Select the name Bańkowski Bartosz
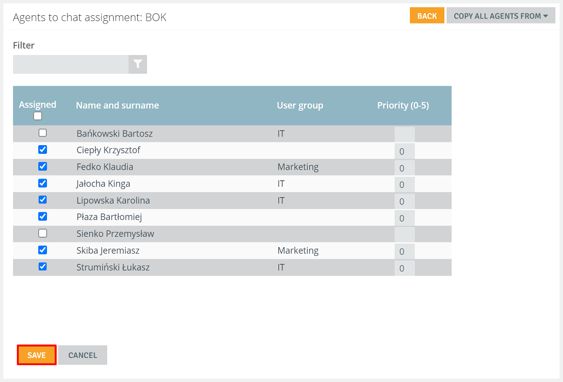 tap(115, 134)
